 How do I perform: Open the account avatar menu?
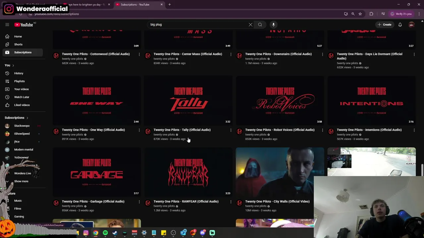pos(411,24)
